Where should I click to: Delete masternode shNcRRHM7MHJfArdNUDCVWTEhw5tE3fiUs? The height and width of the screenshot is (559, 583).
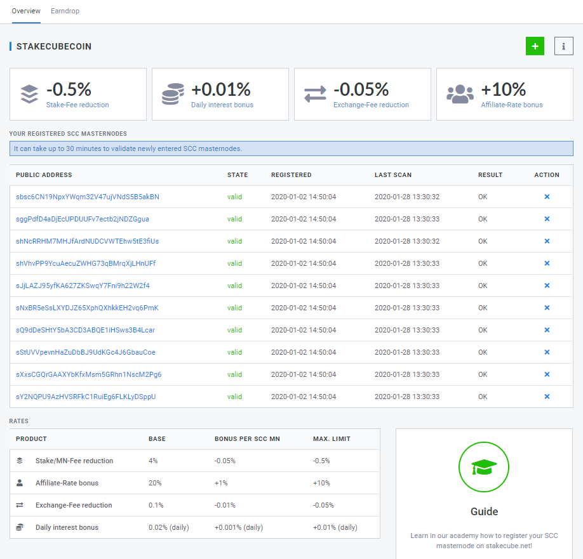(x=547, y=241)
